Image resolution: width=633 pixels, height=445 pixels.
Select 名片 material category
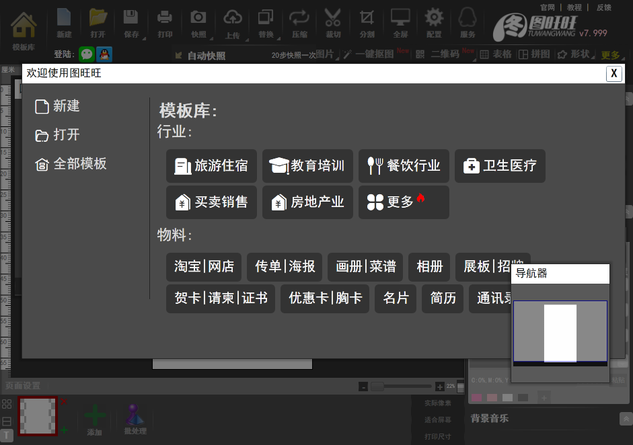[396, 298]
